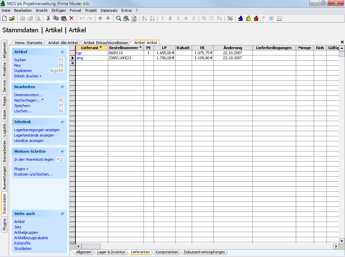Collapse the Siehe auch section
The height and width of the screenshot is (257, 345).
click(x=62, y=214)
